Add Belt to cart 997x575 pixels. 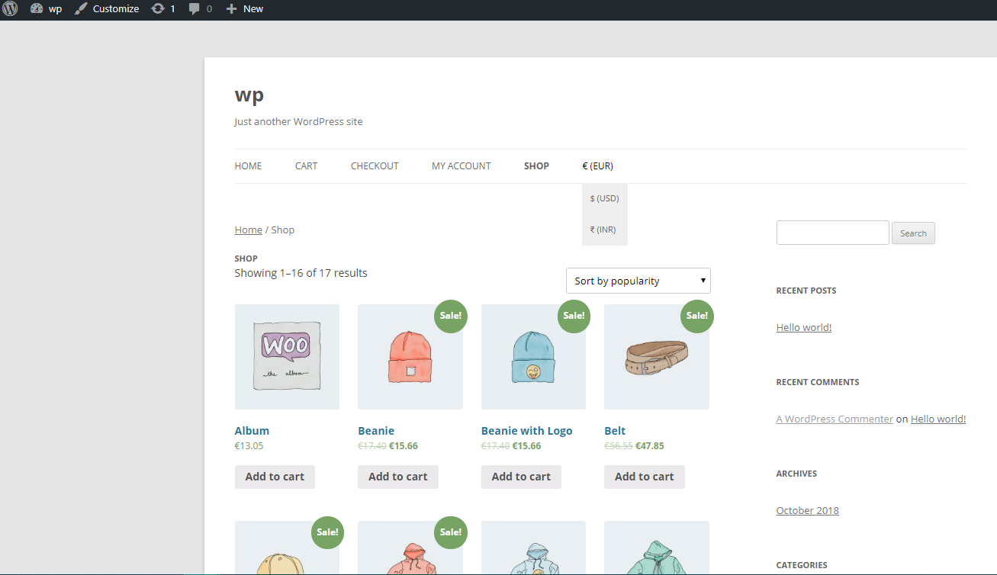click(x=645, y=477)
